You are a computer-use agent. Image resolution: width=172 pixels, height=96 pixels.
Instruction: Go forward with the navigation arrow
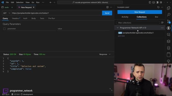(x=54, y=2)
